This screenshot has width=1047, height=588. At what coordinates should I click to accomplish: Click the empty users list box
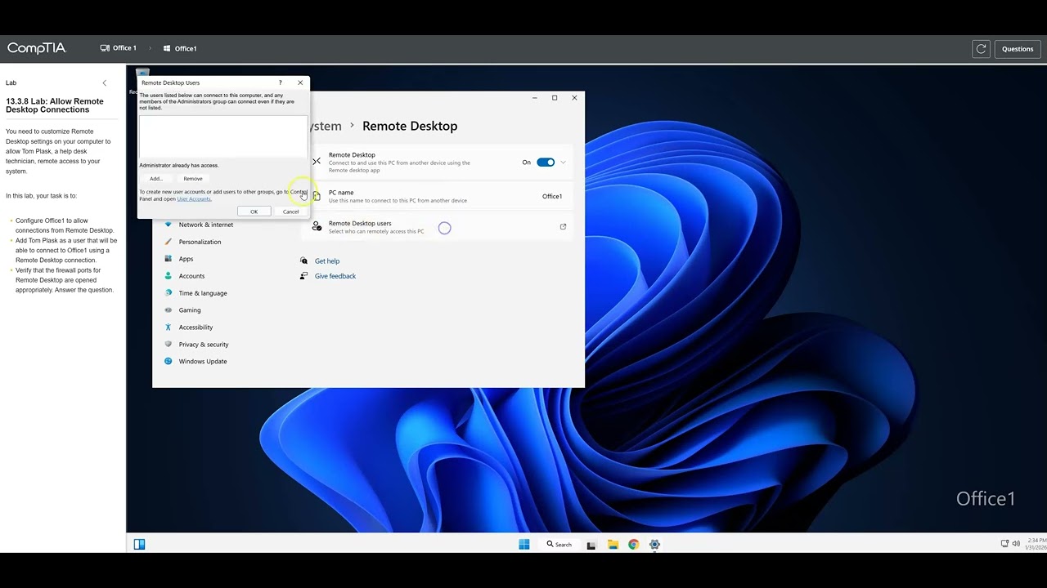[223, 136]
